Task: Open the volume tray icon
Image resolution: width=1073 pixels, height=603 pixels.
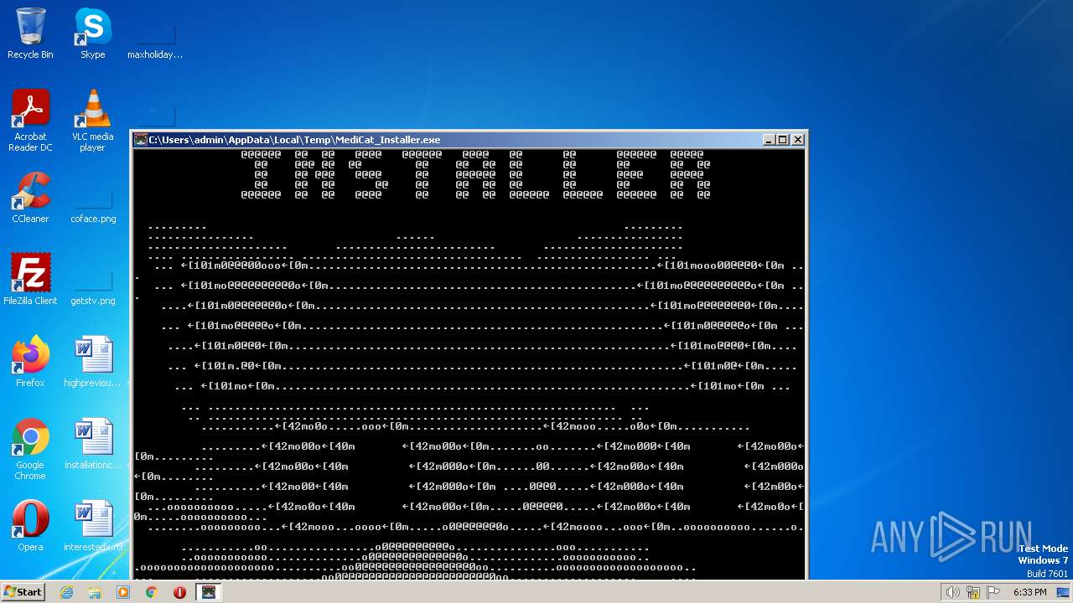Action: pyautogui.click(x=952, y=592)
